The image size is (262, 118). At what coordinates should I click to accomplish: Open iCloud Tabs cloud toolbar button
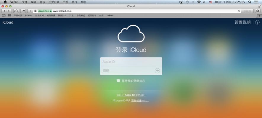tap(16, 11)
